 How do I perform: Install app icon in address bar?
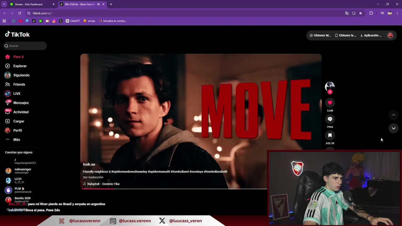(x=354, y=13)
